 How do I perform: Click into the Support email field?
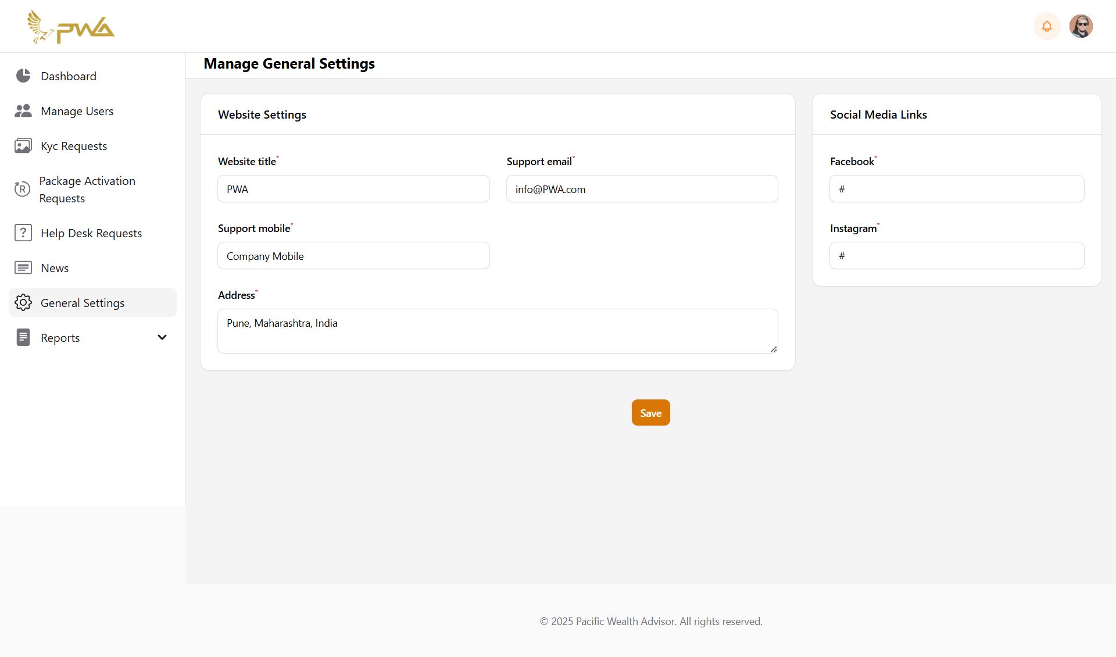point(642,189)
